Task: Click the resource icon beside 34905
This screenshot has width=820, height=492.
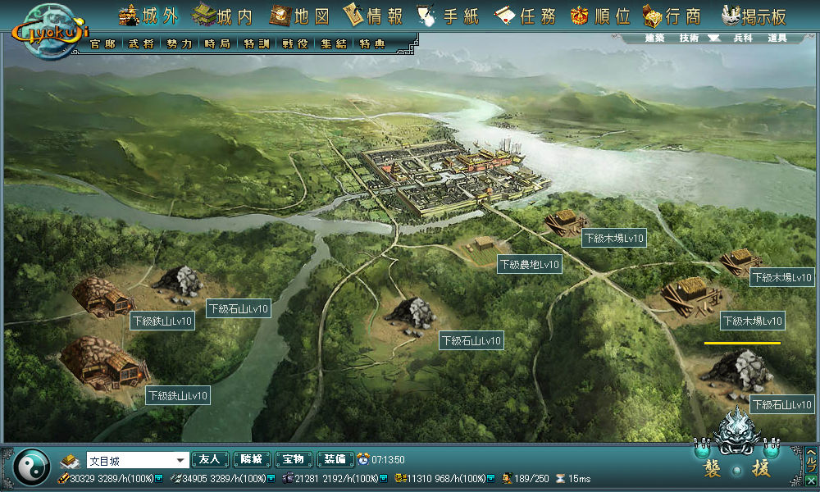Action: [x=175, y=478]
